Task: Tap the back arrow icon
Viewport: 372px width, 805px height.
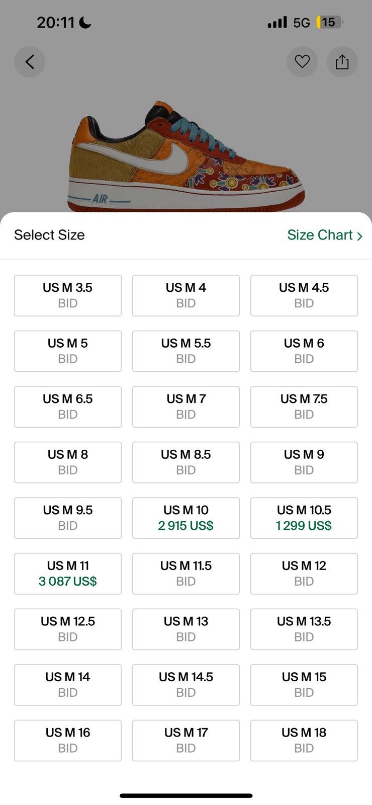Action: 30,62
